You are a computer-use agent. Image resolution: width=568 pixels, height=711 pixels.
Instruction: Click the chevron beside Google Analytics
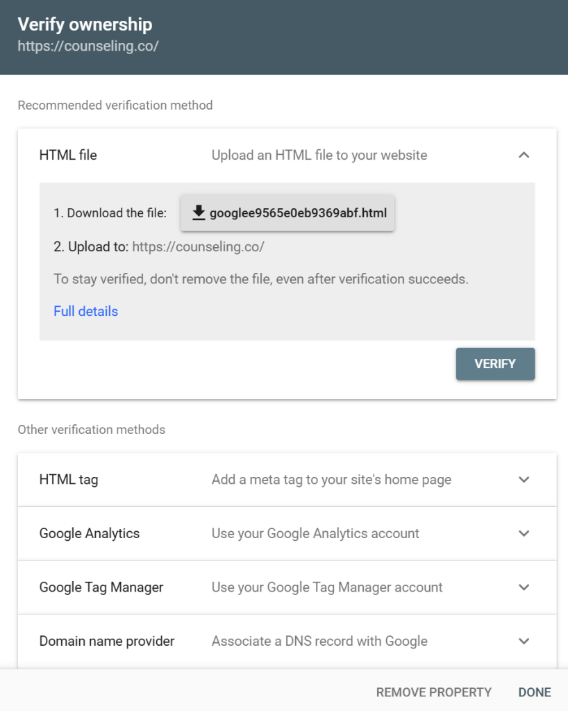click(x=524, y=533)
